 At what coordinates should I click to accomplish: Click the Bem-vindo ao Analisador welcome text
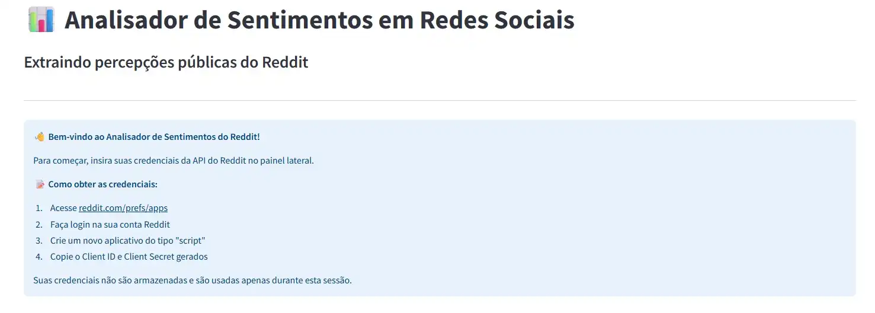tap(154, 137)
